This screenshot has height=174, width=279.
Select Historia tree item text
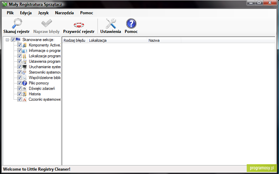[35, 94]
